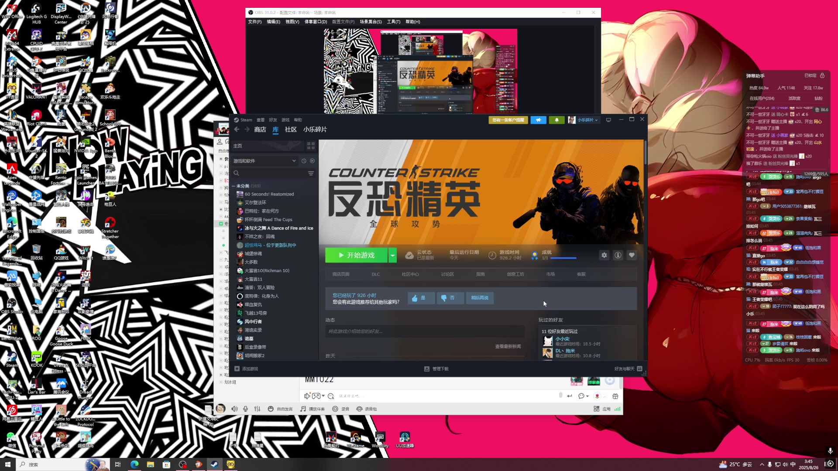Open Goose Goose Duck desktop shortcut
This screenshot has height=471, width=838.
61,334
